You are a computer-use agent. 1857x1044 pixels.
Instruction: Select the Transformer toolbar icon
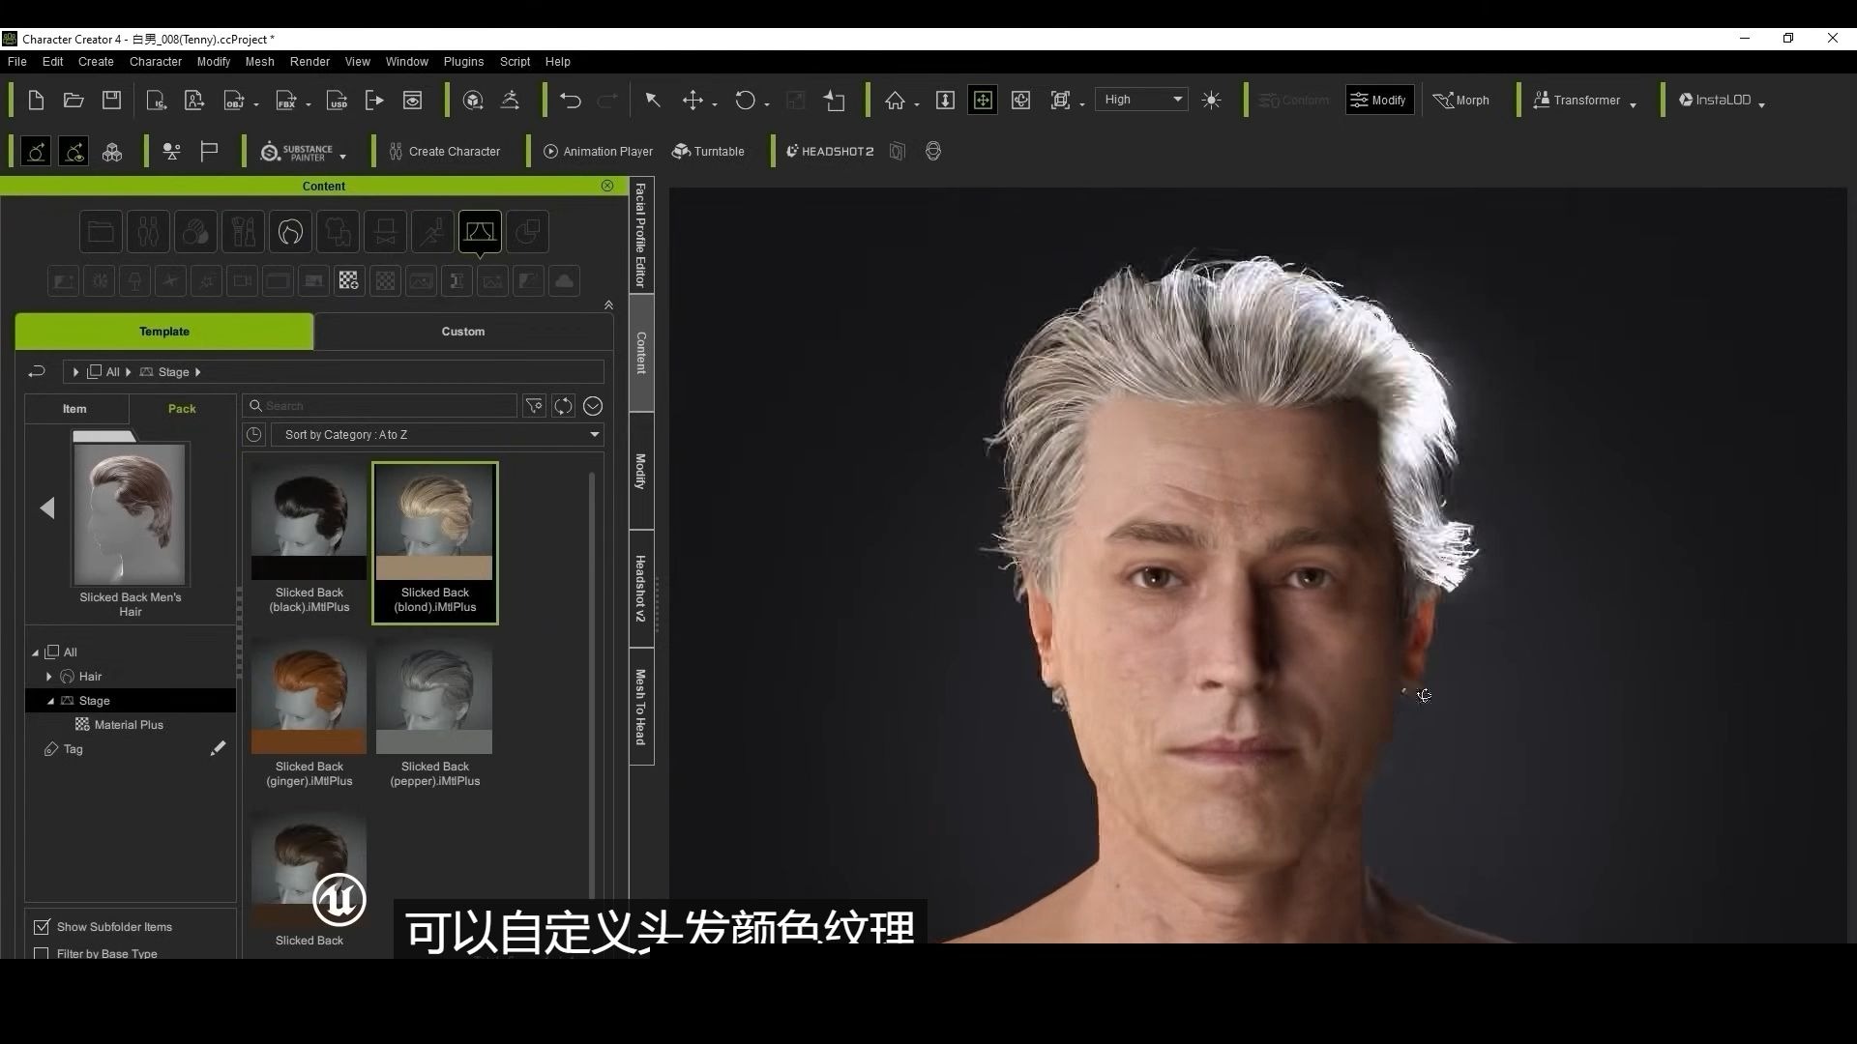1579,100
